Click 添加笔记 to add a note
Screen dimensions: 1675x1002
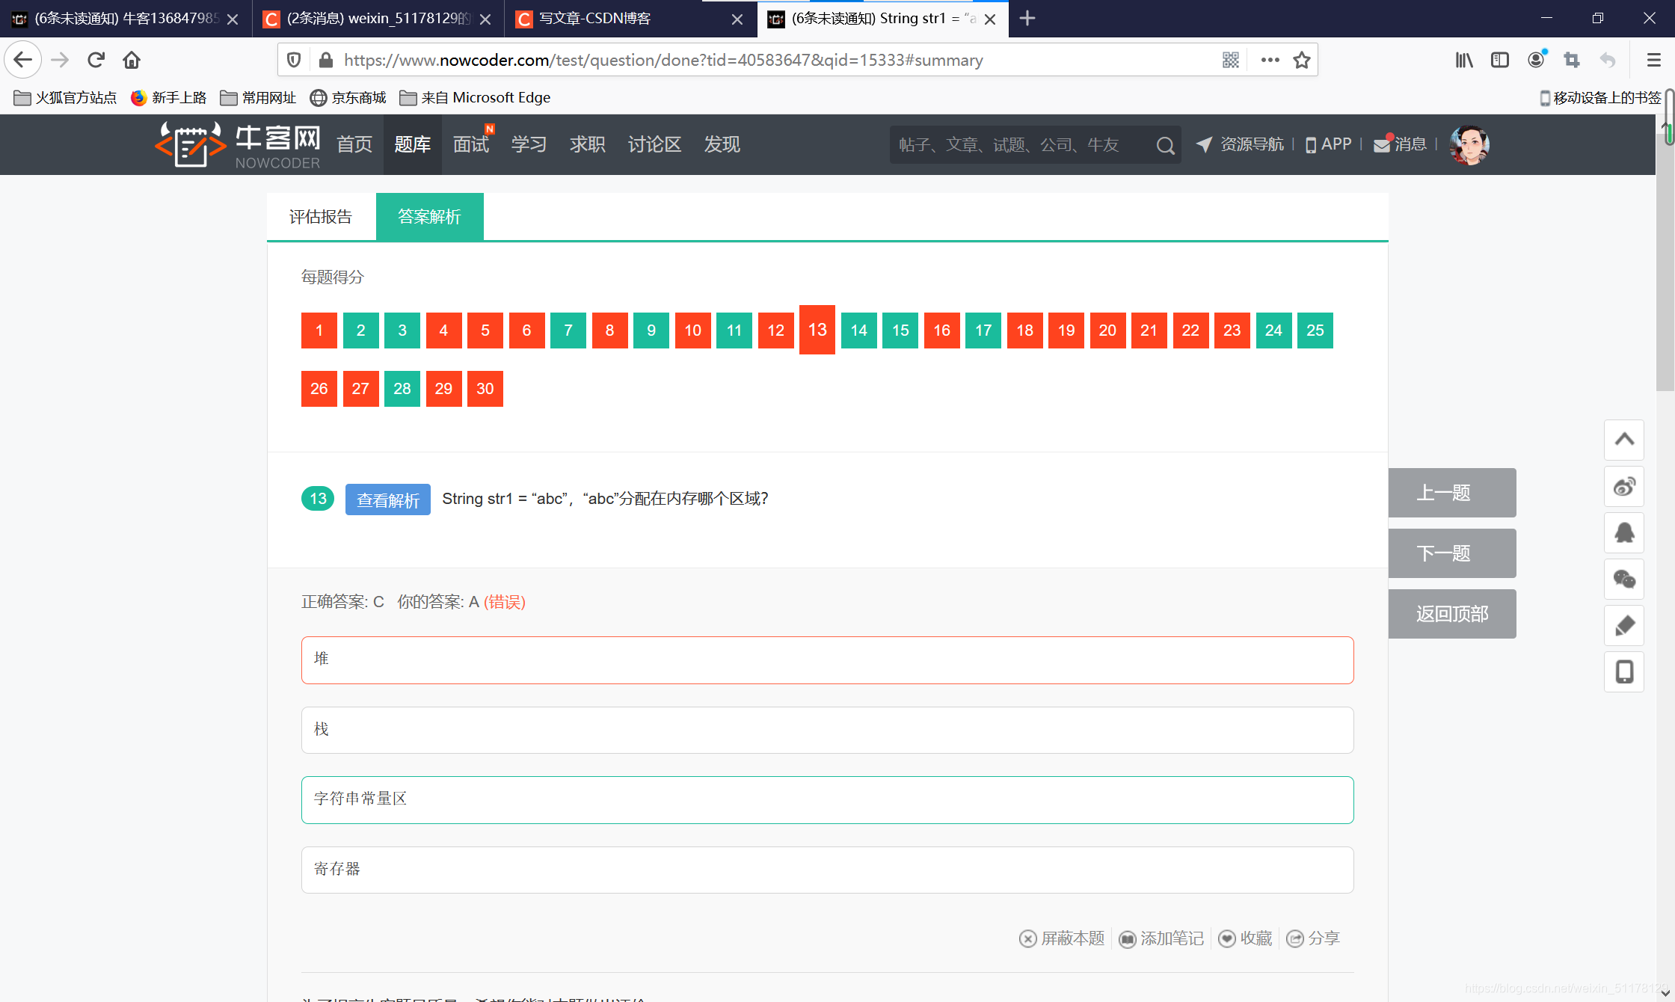(1161, 938)
